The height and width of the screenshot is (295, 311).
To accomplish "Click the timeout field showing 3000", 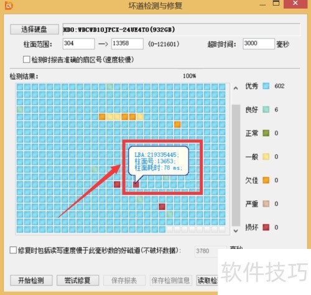I will (259, 44).
